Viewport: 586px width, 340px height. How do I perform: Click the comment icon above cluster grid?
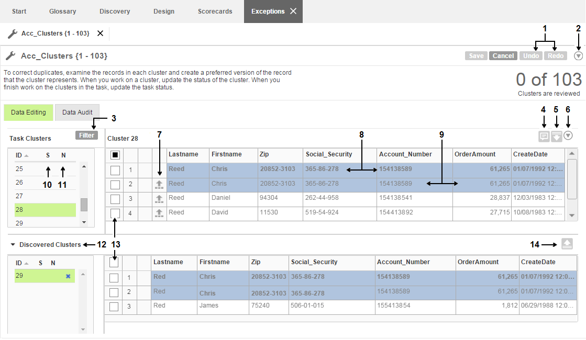pyautogui.click(x=544, y=136)
